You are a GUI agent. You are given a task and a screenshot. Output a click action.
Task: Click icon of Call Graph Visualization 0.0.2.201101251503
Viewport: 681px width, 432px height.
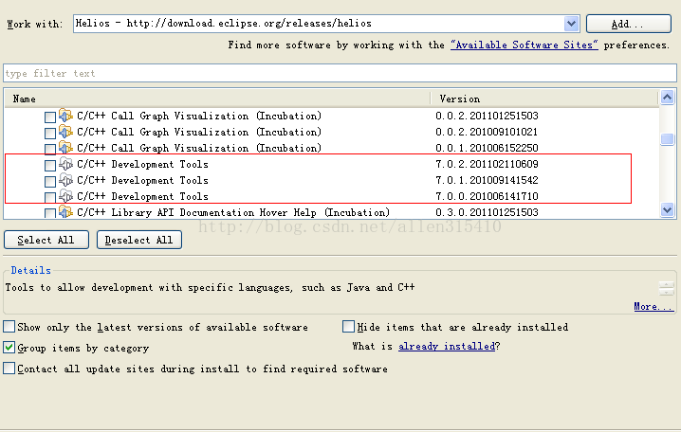coord(65,116)
